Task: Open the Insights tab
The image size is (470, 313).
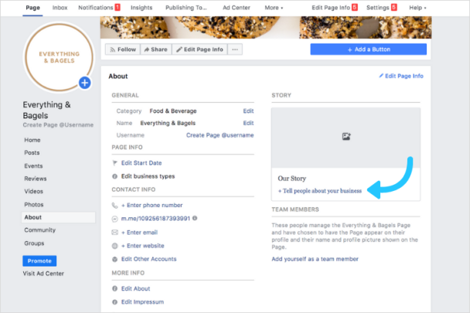Action: coord(141,7)
